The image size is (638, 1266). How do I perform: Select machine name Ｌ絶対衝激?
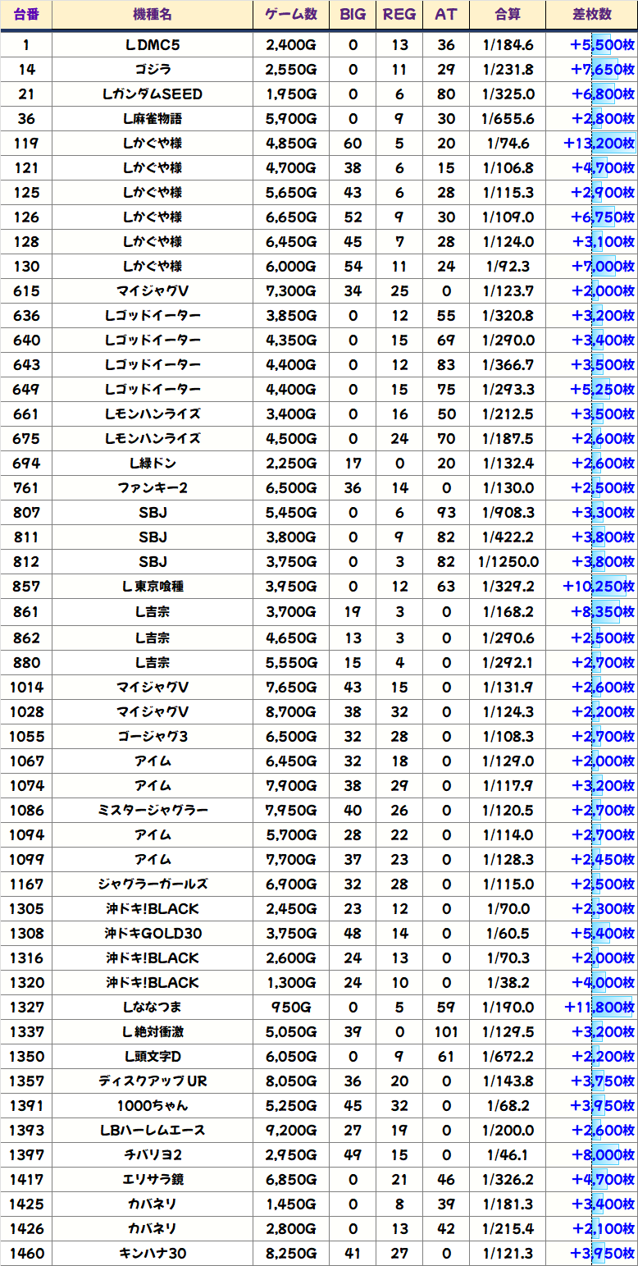coord(153,1031)
